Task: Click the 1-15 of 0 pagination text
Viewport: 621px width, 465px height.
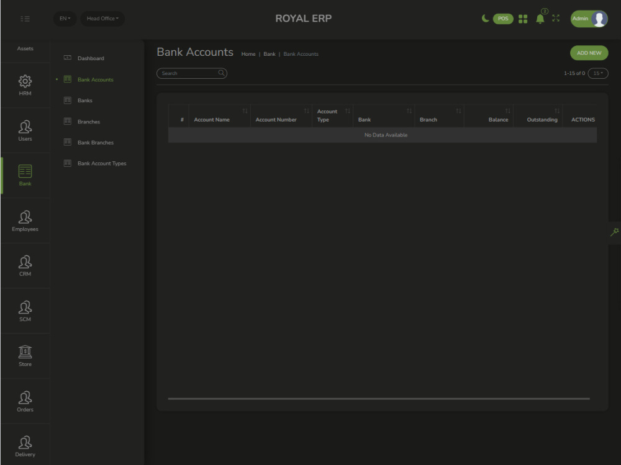Action: point(574,73)
